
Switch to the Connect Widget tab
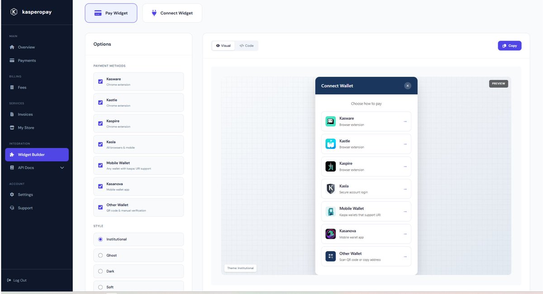(172, 13)
